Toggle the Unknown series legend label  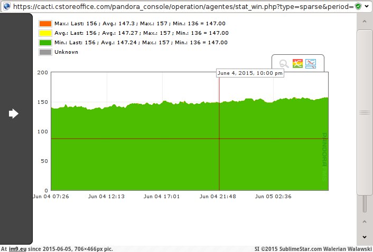[66, 52]
